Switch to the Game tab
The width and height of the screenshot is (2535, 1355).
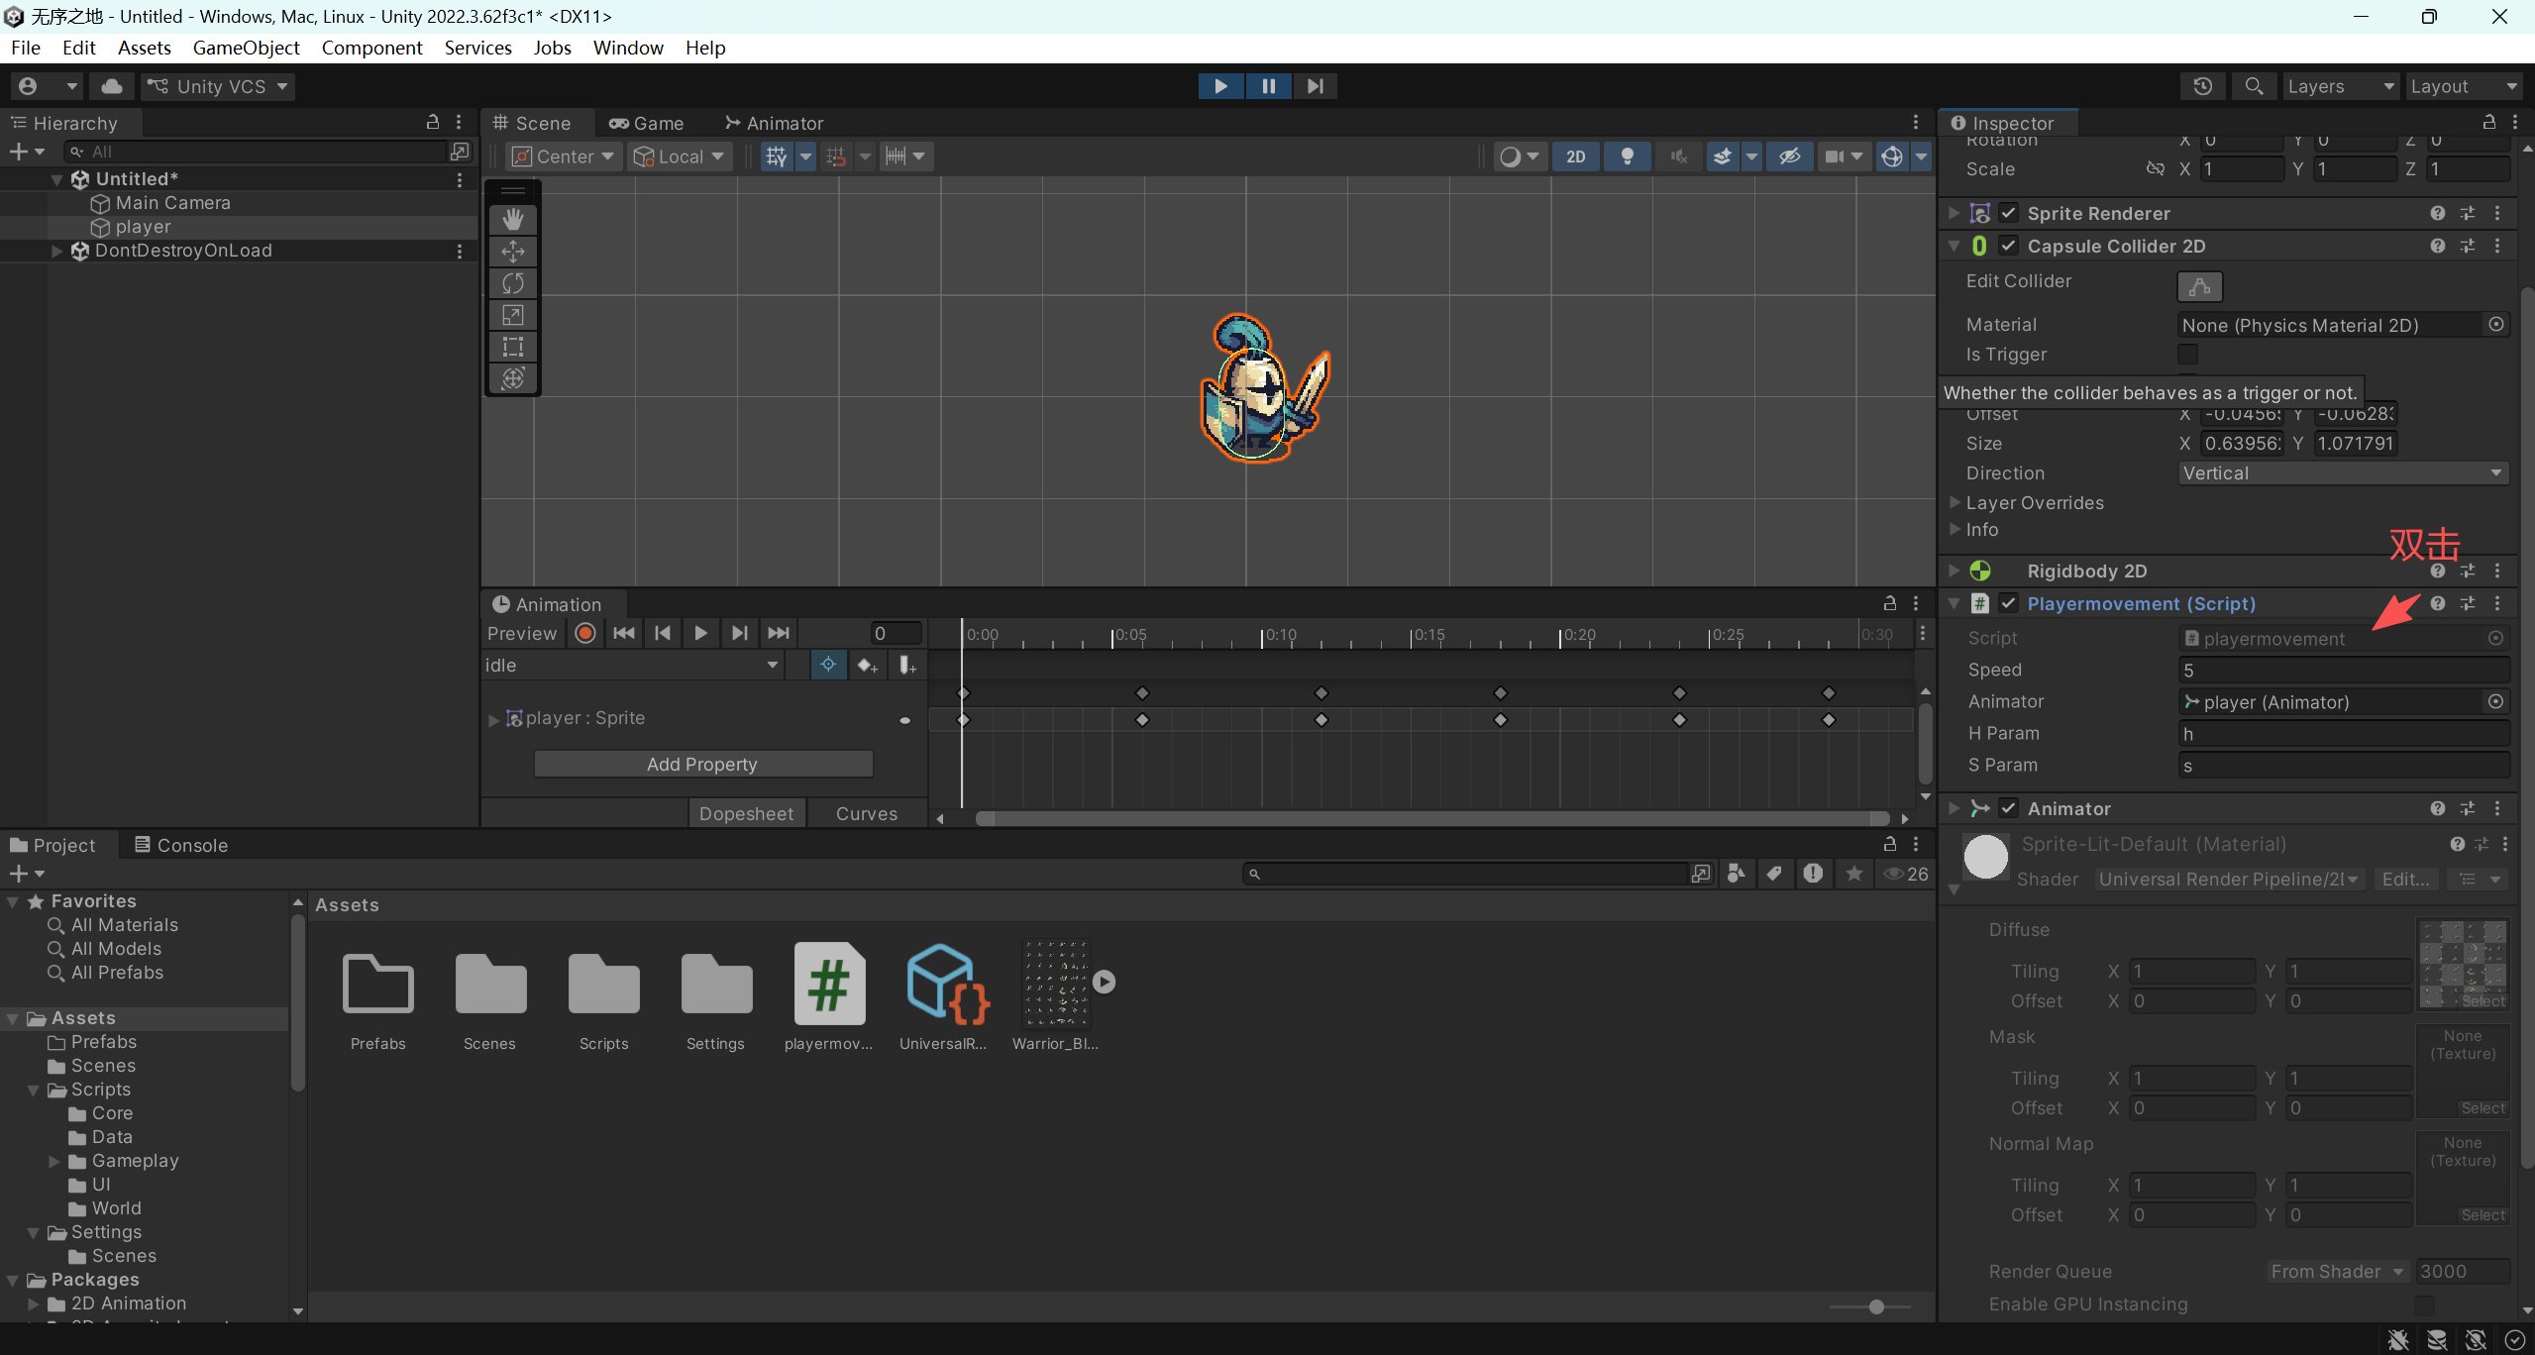pyautogui.click(x=646, y=124)
